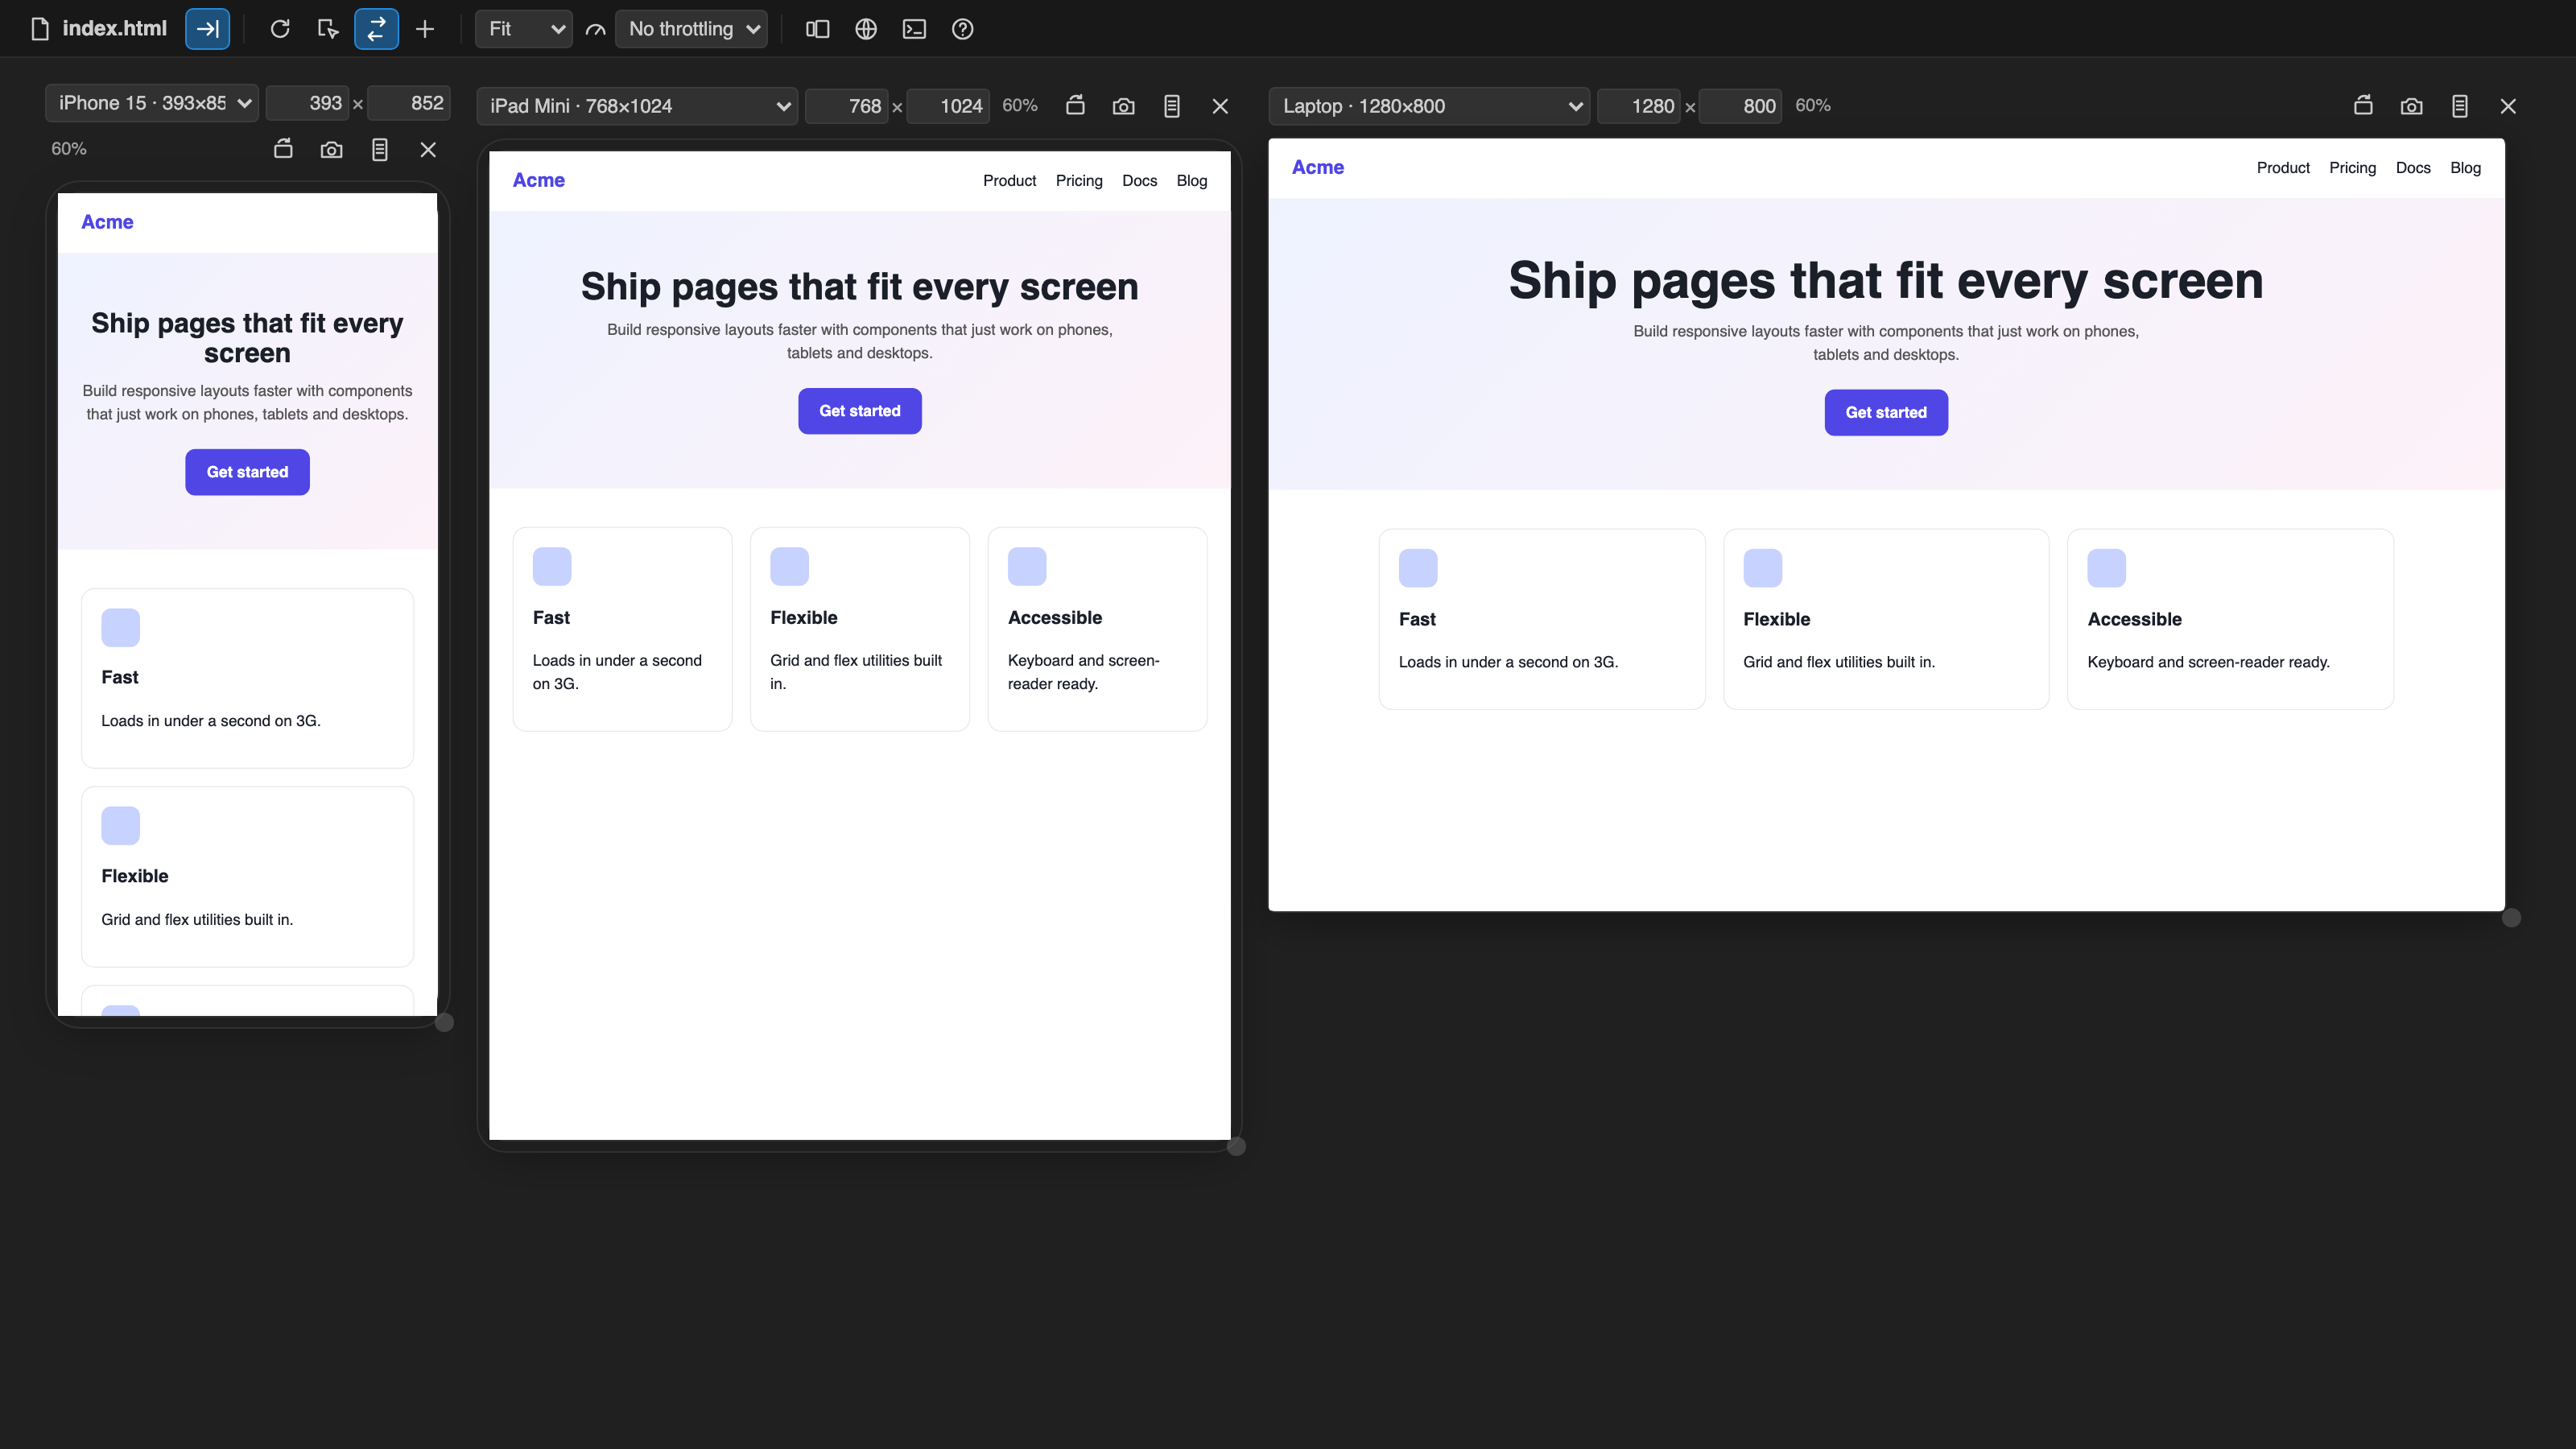The image size is (2576, 1449).
Task: Click full-page capture icon for iPad Mini
Action: click(1172, 106)
